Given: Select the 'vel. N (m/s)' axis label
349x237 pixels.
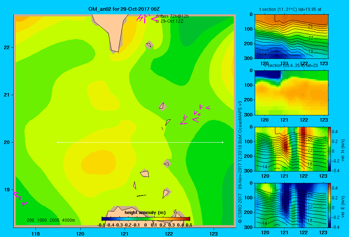Looking at the screenshot, I should (x=343, y=150).
